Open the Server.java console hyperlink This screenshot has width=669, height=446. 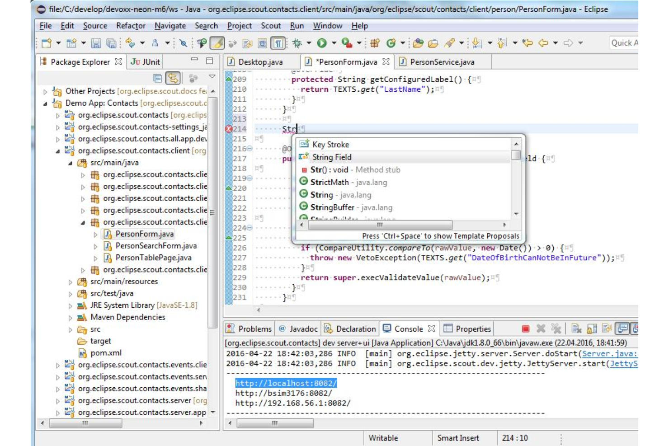click(x=610, y=354)
